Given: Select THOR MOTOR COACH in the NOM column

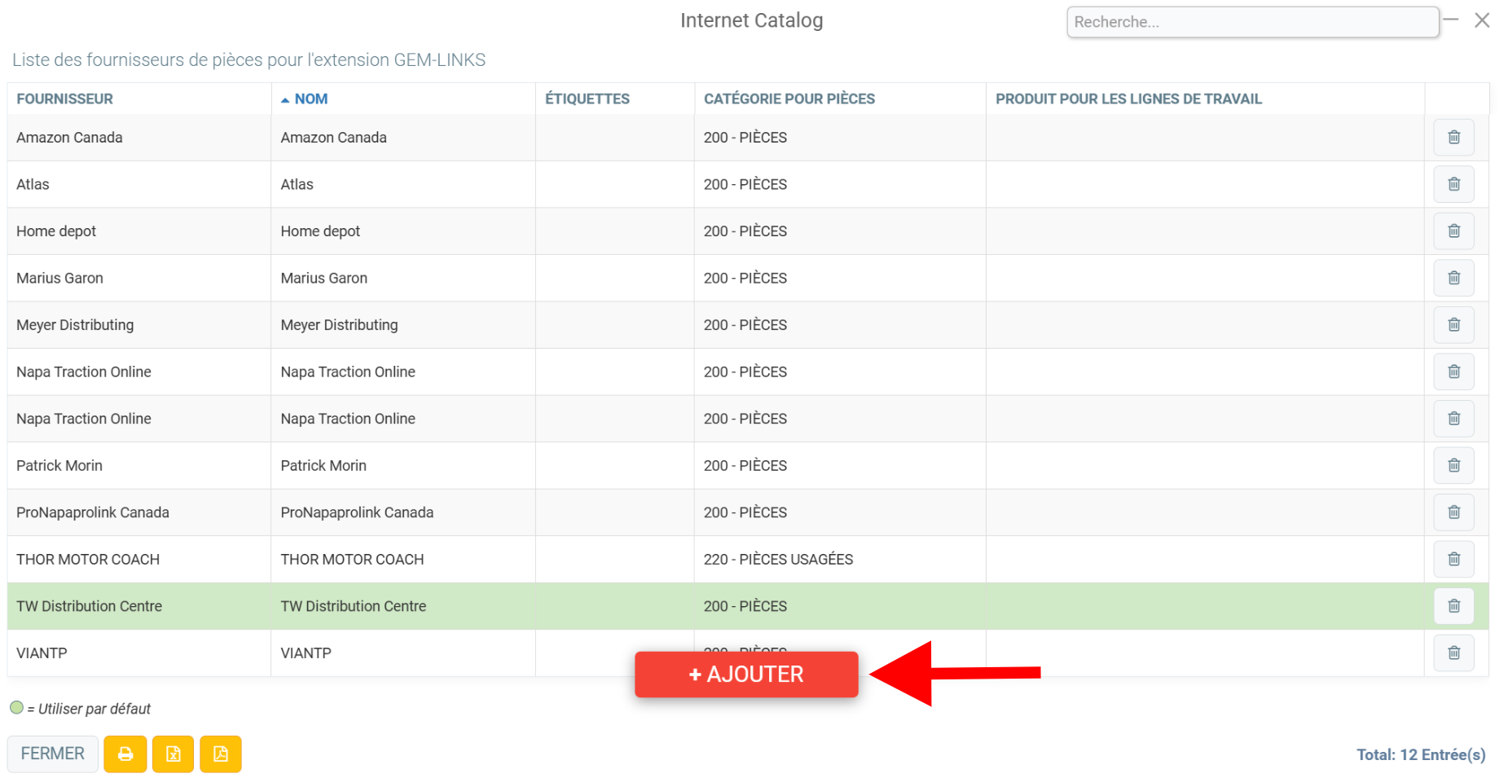Looking at the screenshot, I should (352, 559).
